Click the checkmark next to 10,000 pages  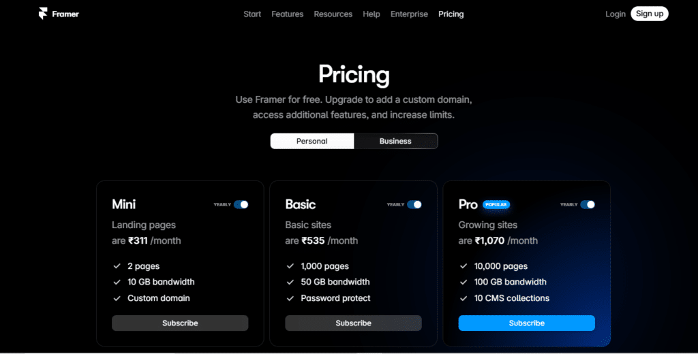[x=464, y=266]
